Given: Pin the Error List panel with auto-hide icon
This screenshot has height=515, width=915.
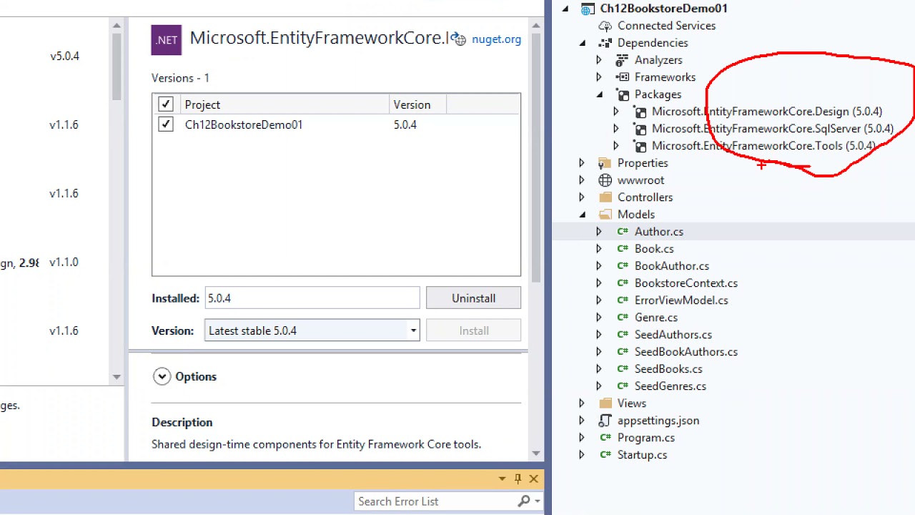Looking at the screenshot, I should pyautogui.click(x=518, y=479).
